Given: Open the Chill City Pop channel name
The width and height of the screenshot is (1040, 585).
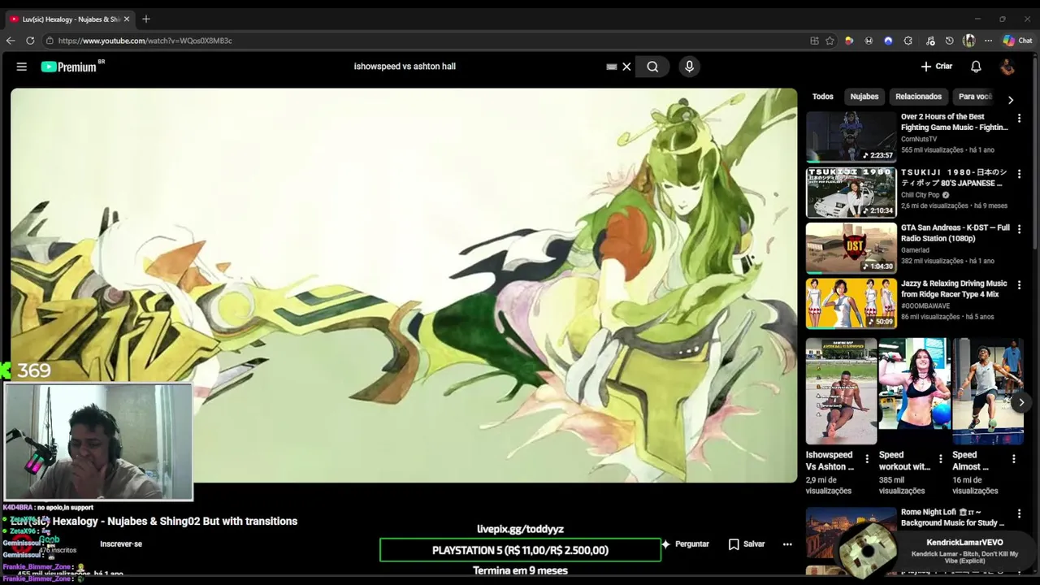Looking at the screenshot, I should click(920, 195).
